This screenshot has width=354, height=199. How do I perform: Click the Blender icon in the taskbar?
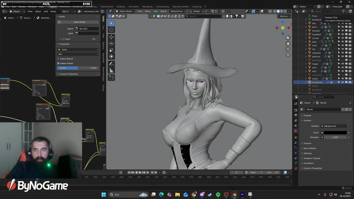(x=235, y=195)
